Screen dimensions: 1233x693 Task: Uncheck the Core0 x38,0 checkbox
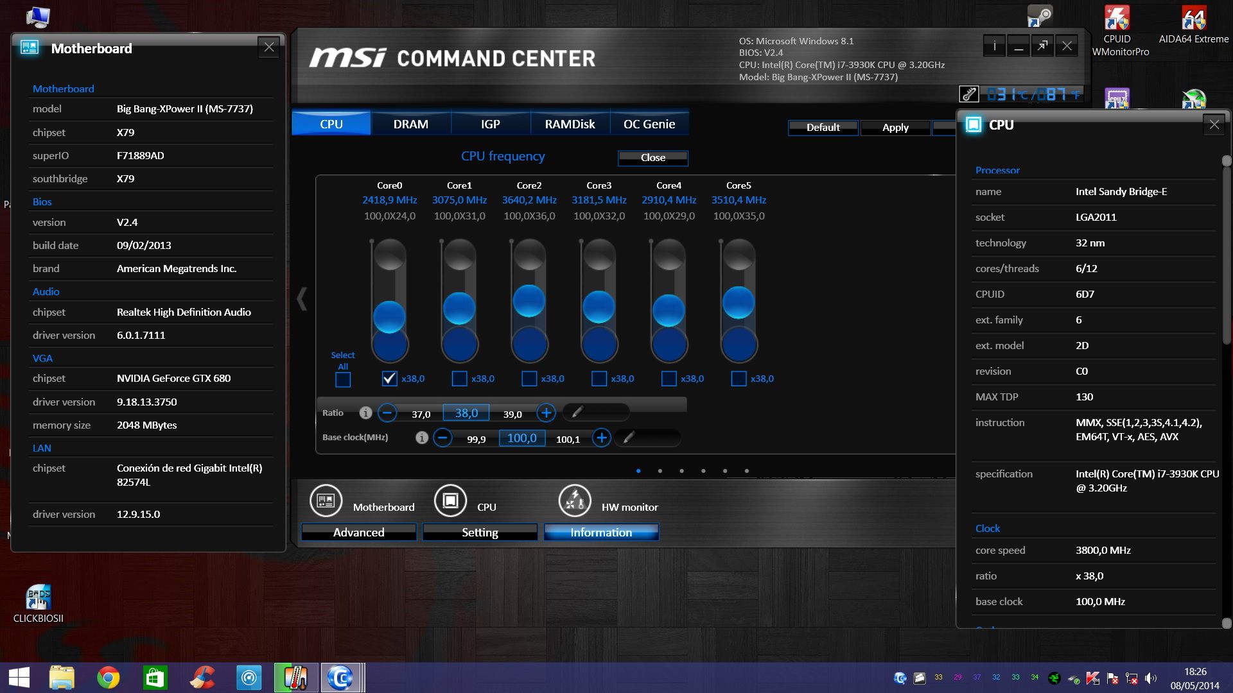pos(389,379)
